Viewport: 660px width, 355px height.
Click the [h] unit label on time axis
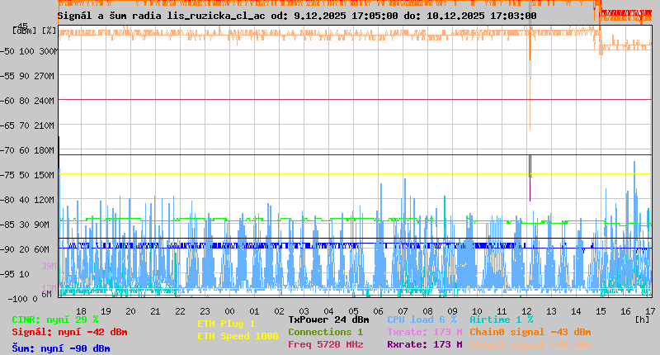641,318
